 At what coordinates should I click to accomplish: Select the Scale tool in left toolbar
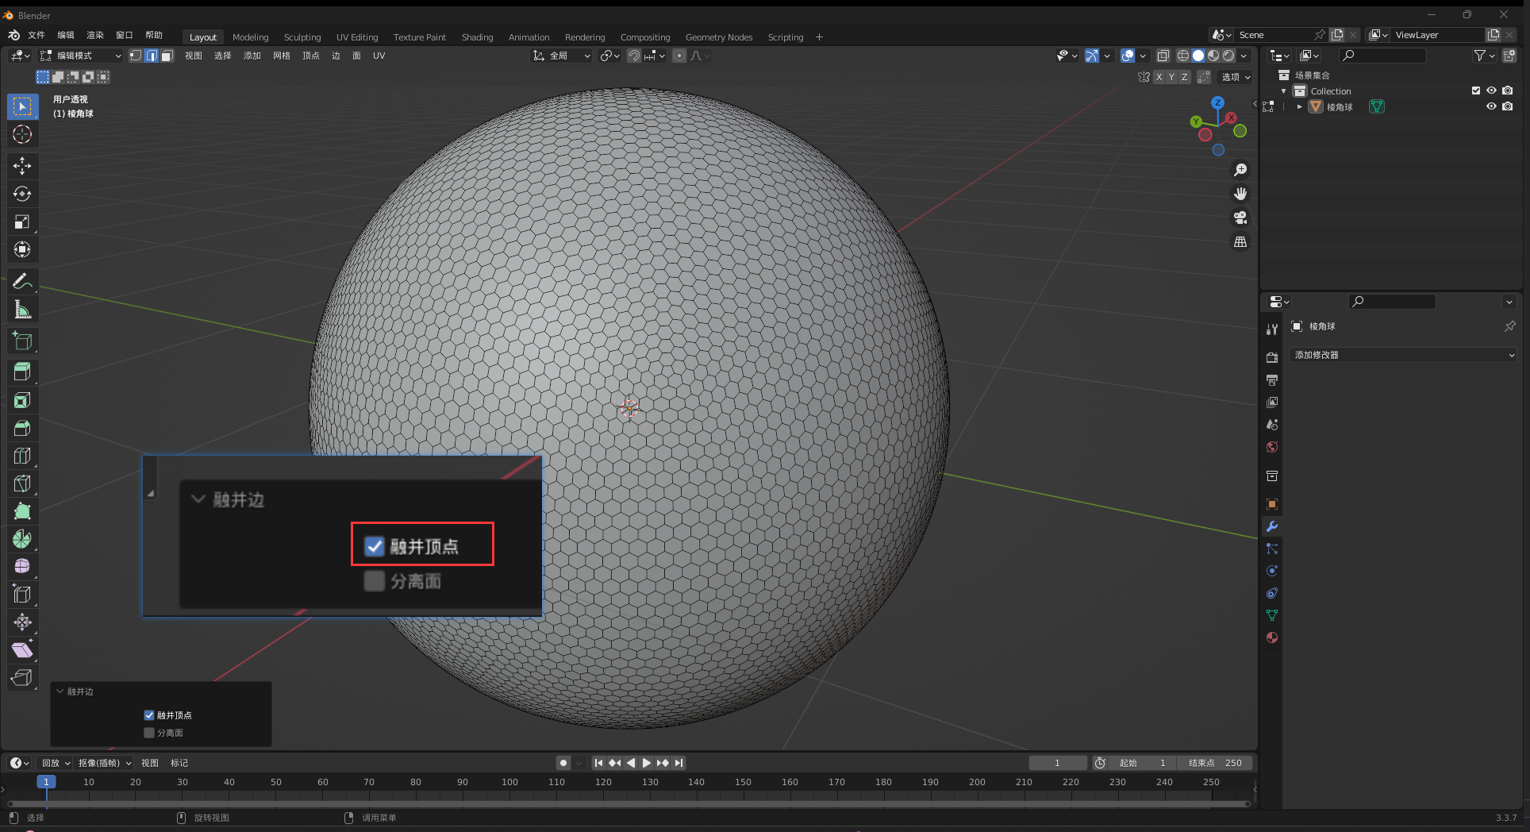(22, 221)
